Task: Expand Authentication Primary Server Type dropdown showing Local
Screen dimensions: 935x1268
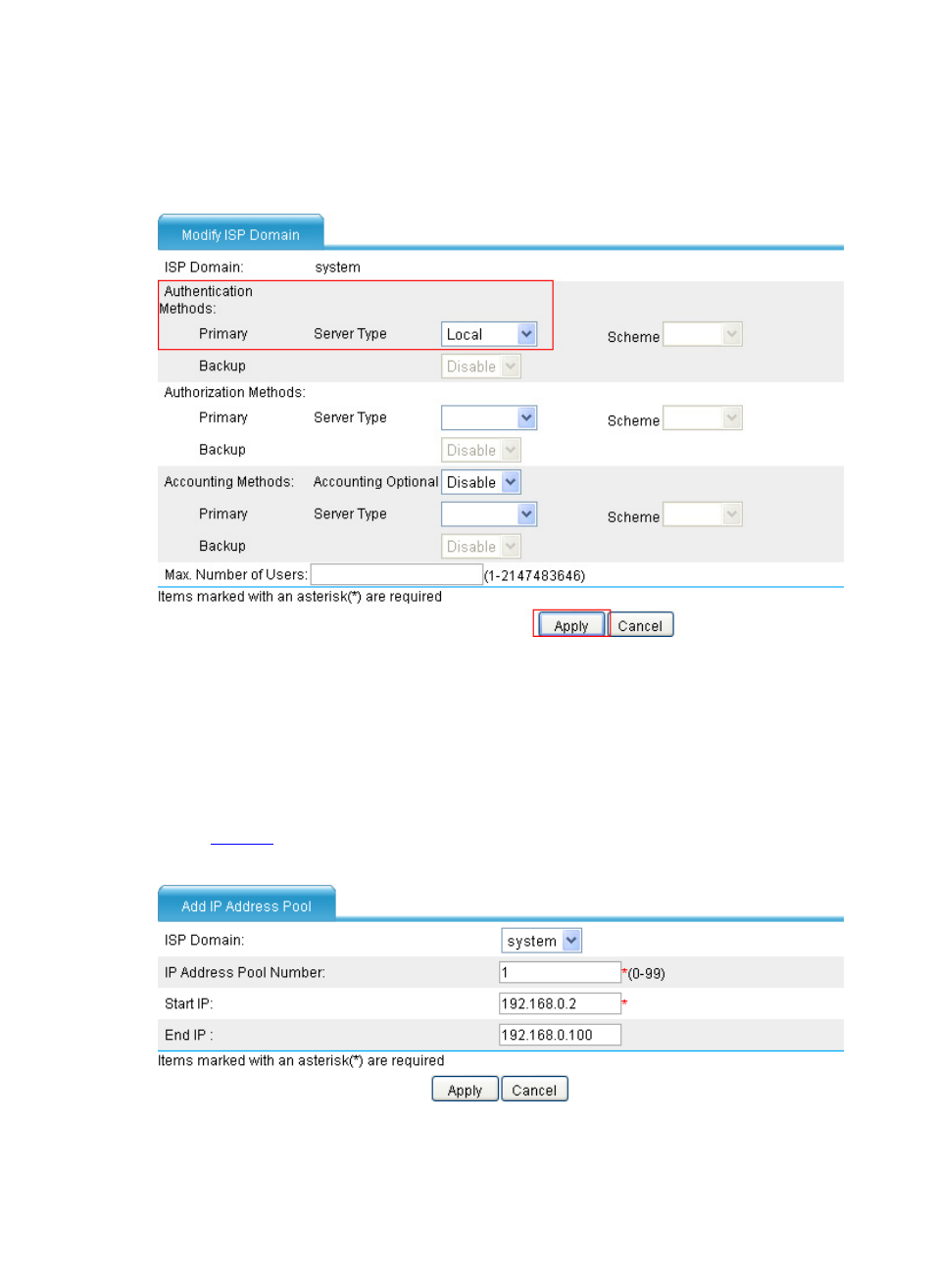Action: point(488,334)
